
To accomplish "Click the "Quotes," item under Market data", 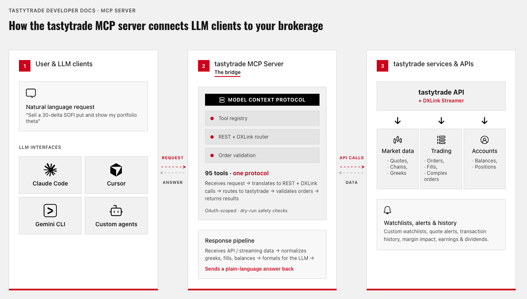I will [398, 161].
